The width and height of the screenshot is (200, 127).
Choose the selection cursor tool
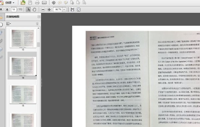(28, 9)
